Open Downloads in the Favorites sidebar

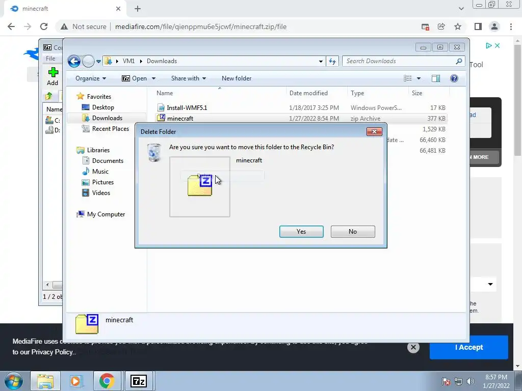(107, 118)
